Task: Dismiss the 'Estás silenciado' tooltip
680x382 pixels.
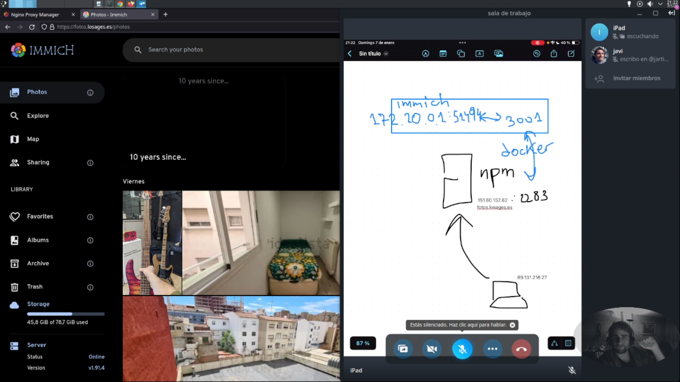Action: point(512,325)
